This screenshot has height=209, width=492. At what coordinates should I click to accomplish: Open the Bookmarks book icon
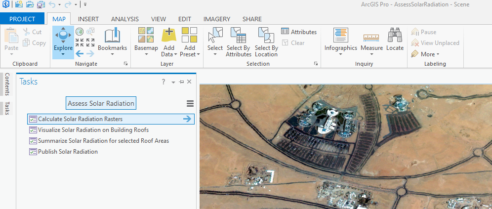pyautogui.click(x=112, y=36)
